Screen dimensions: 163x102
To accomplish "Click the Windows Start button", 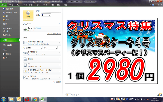I will coord(4,99).
